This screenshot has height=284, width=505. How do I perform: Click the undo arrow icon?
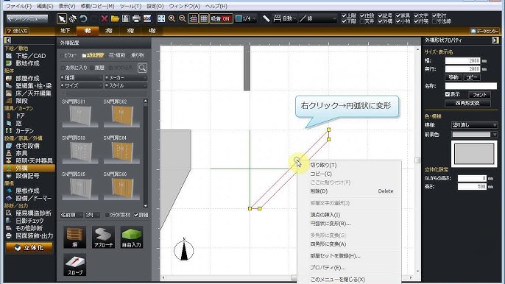[83, 18]
